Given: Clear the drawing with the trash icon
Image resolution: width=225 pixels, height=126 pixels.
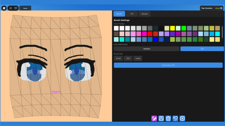Looking at the screenshot, I should coord(168,118).
